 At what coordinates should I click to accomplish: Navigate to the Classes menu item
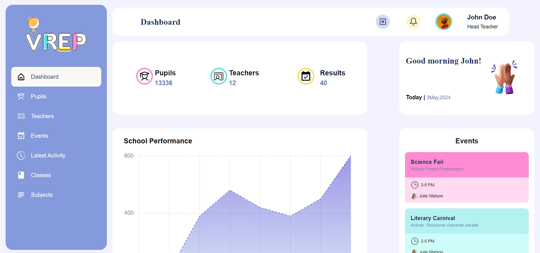pos(56,175)
